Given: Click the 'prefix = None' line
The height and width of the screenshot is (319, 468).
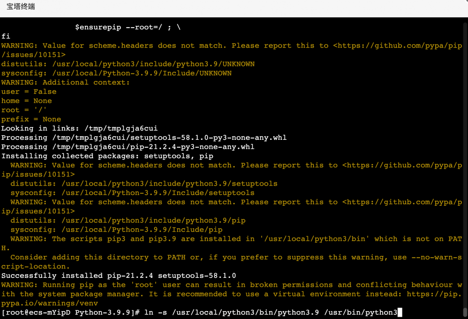Looking at the screenshot, I should pyautogui.click(x=31, y=119).
